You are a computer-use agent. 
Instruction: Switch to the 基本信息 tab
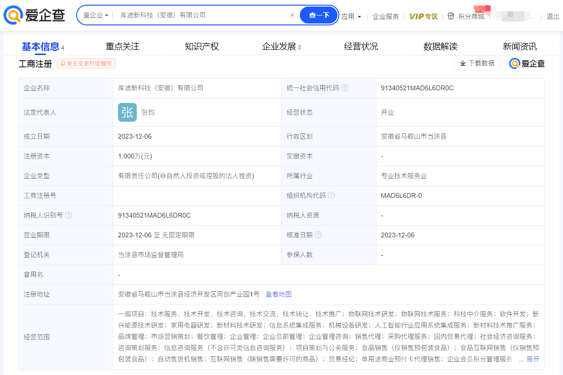[x=43, y=47]
